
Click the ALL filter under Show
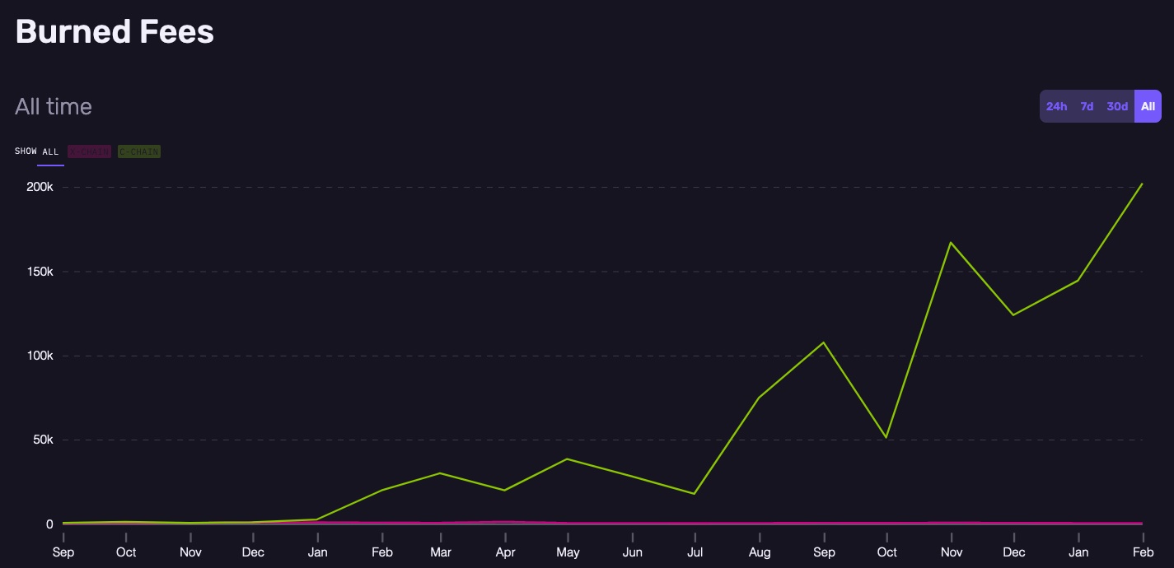click(x=50, y=151)
